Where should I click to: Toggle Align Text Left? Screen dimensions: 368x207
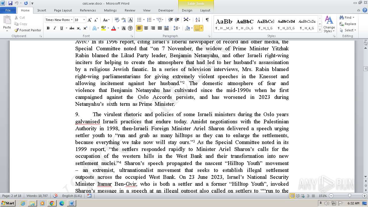tap(139, 28)
